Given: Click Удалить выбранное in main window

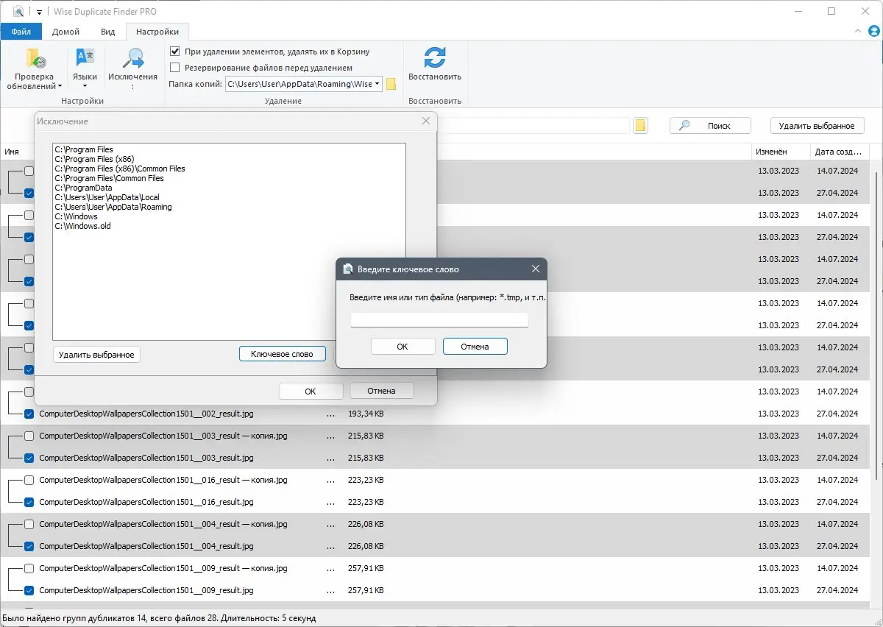Looking at the screenshot, I should point(817,126).
